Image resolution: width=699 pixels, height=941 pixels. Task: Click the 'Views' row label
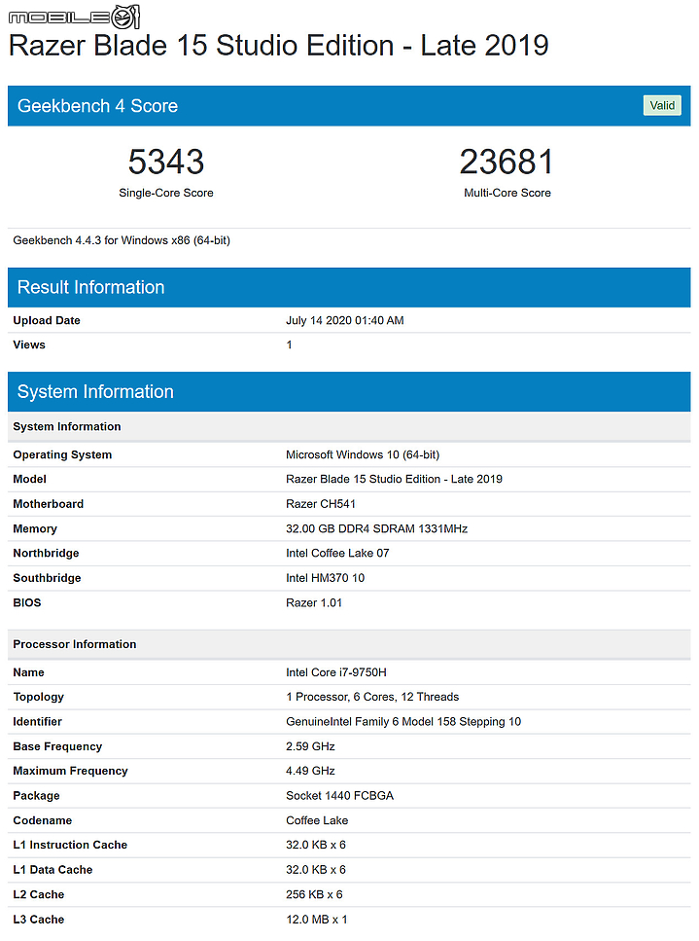click(29, 345)
